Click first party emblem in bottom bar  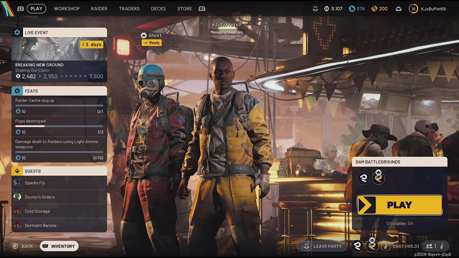tap(357, 246)
